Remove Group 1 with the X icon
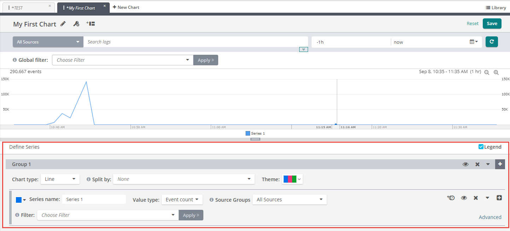This screenshot has width=510, height=231. [x=477, y=164]
